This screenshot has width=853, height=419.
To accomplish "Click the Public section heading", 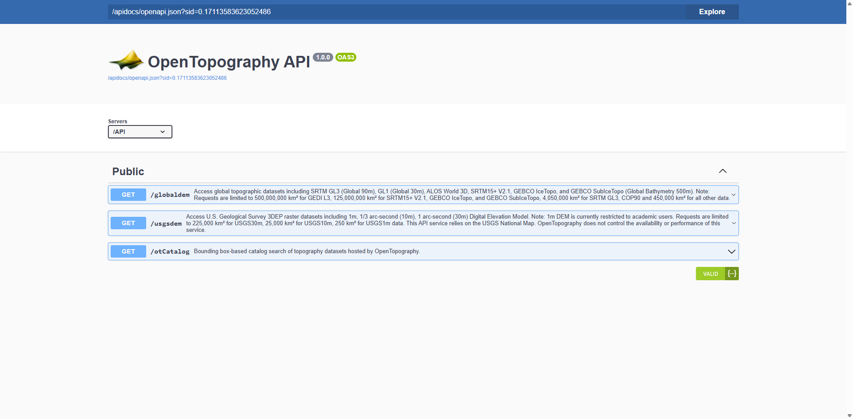I will point(128,172).
